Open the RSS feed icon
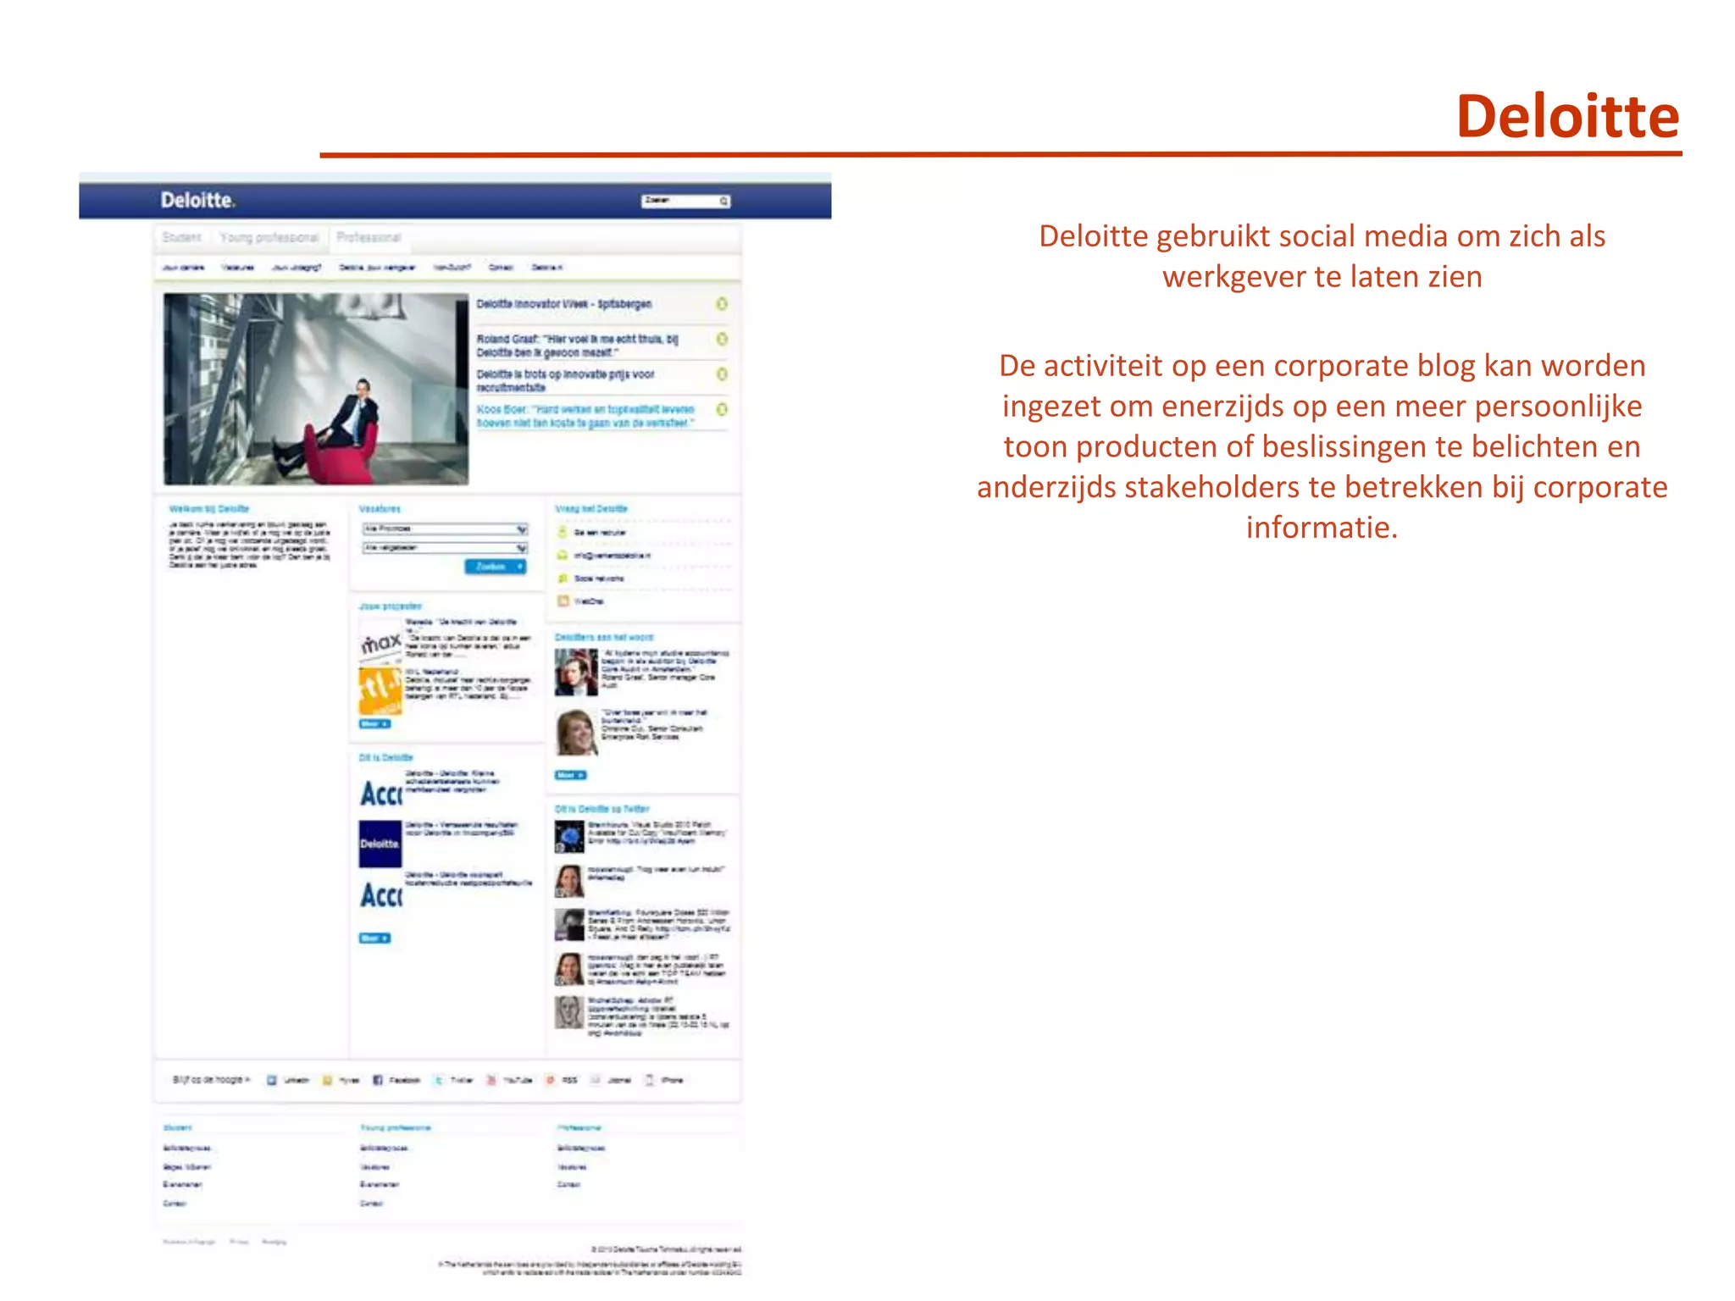 [x=551, y=1080]
